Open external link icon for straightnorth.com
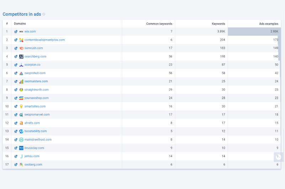285x189 pixels. (x=16, y=90)
